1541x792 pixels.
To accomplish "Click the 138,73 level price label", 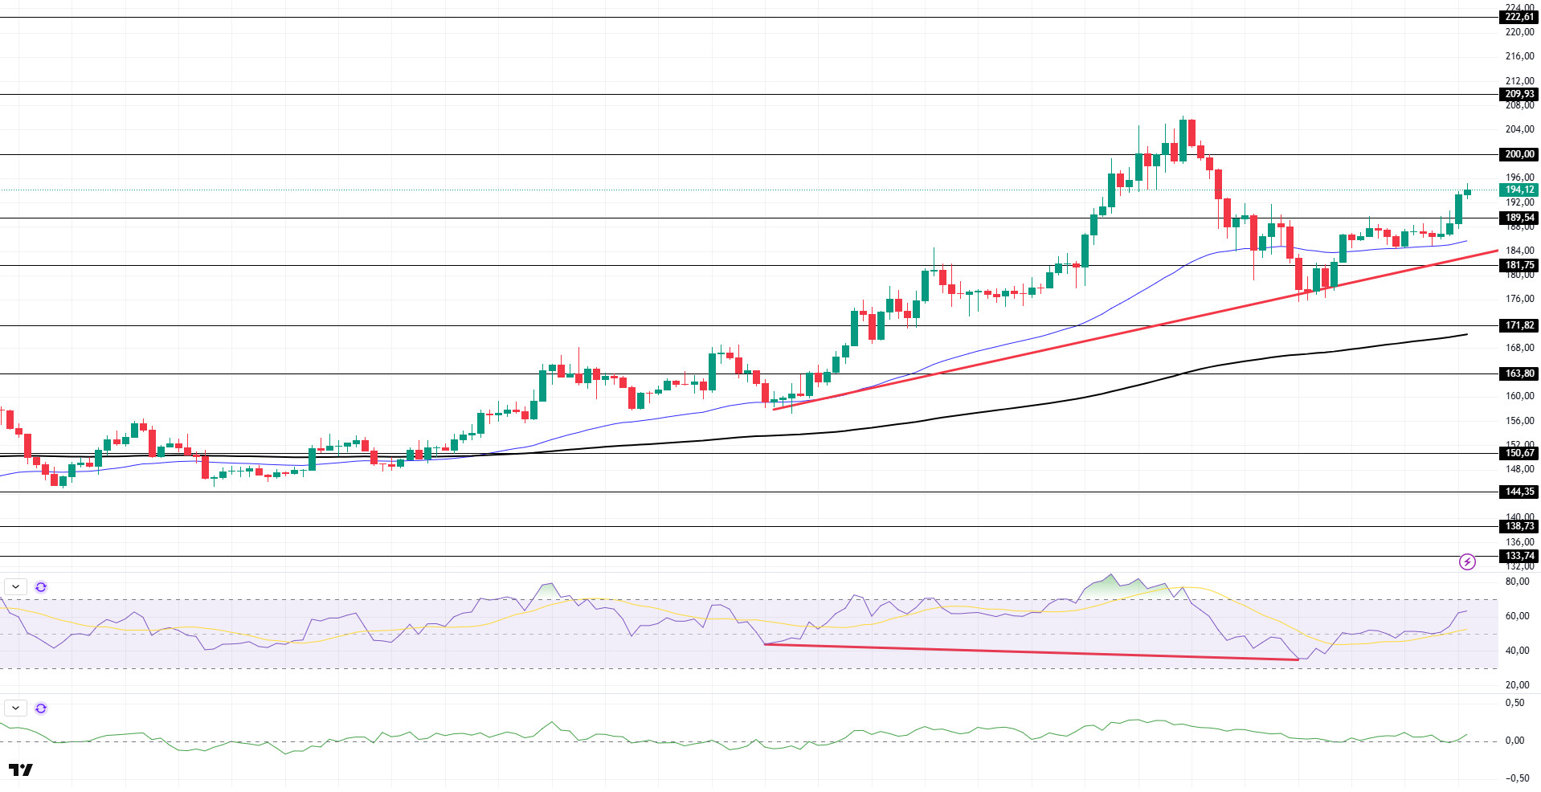I will (1519, 526).
